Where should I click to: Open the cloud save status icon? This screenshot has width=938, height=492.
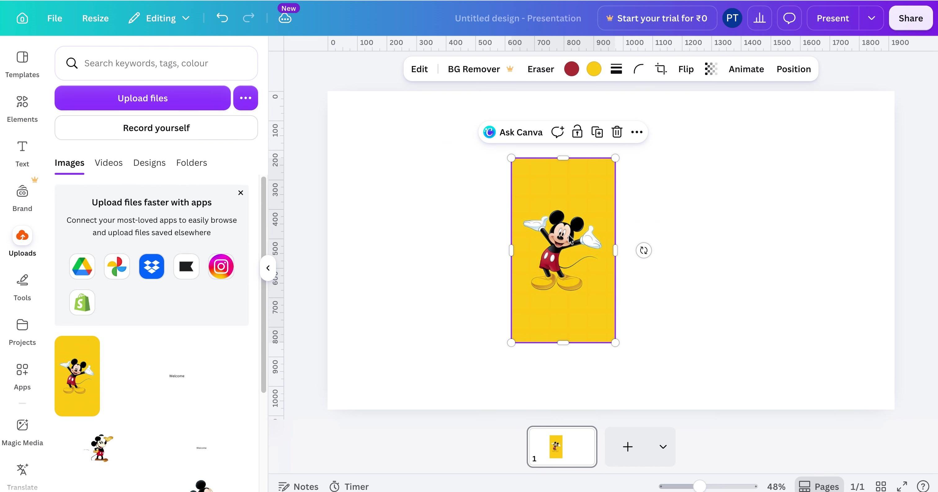pyautogui.click(x=285, y=18)
